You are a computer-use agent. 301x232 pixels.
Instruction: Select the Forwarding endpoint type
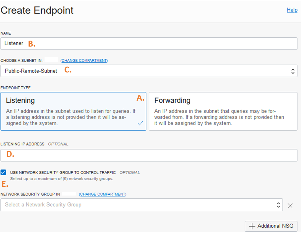pyautogui.click(x=223, y=111)
